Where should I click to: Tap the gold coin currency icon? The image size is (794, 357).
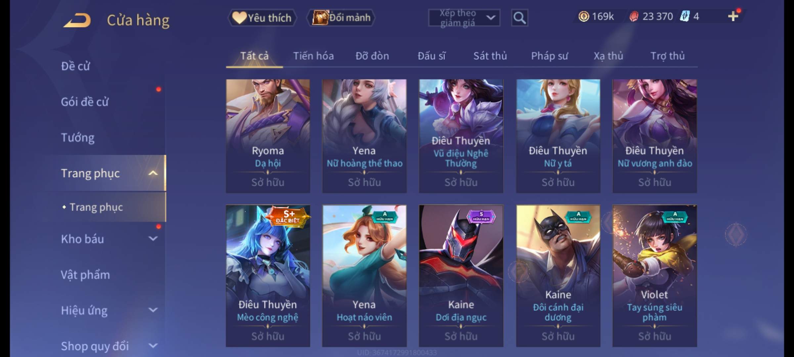tap(584, 16)
